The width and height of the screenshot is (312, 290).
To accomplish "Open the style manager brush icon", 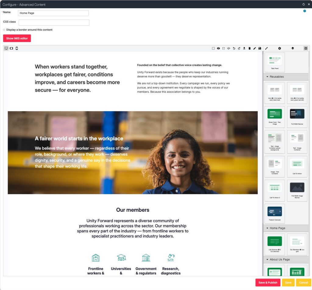I will (266, 48).
